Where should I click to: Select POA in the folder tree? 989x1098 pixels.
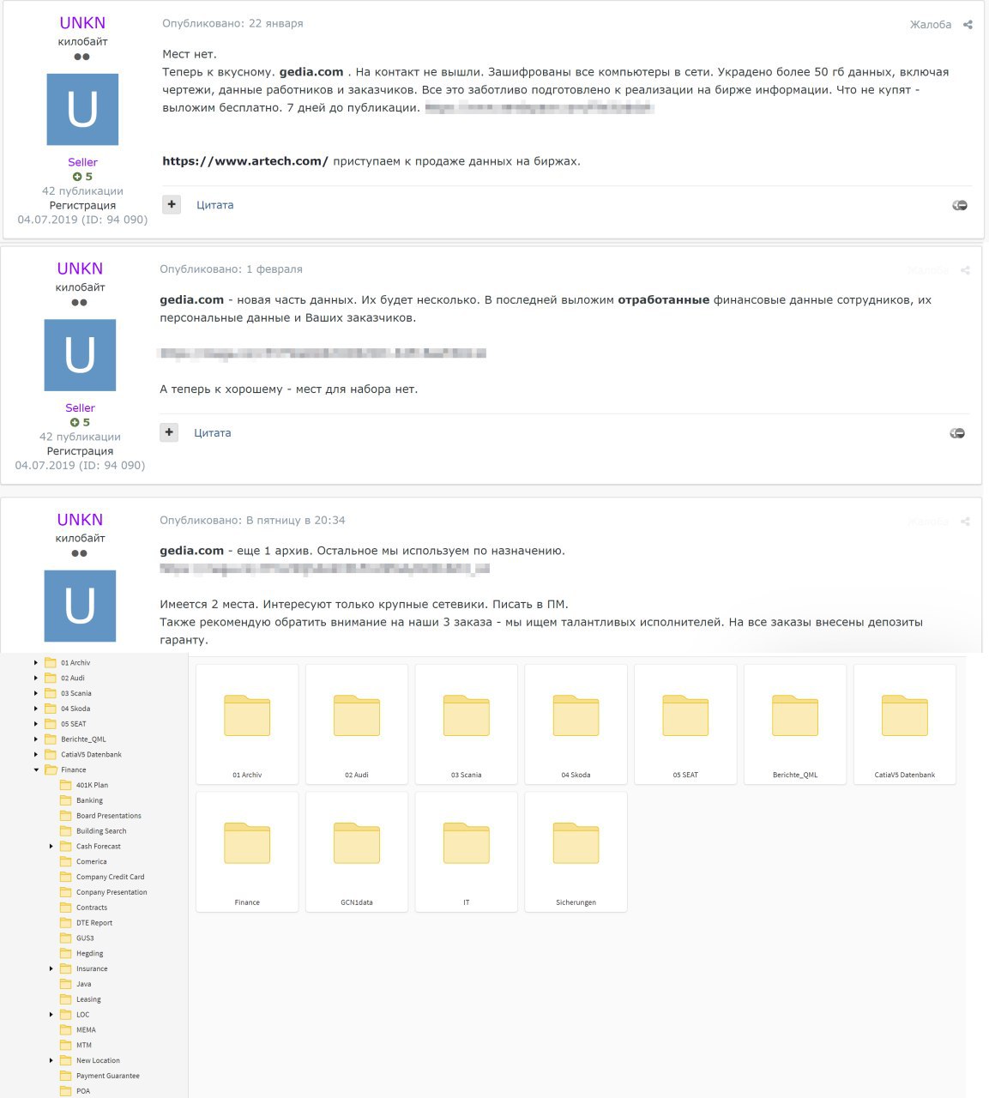(x=83, y=1091)
